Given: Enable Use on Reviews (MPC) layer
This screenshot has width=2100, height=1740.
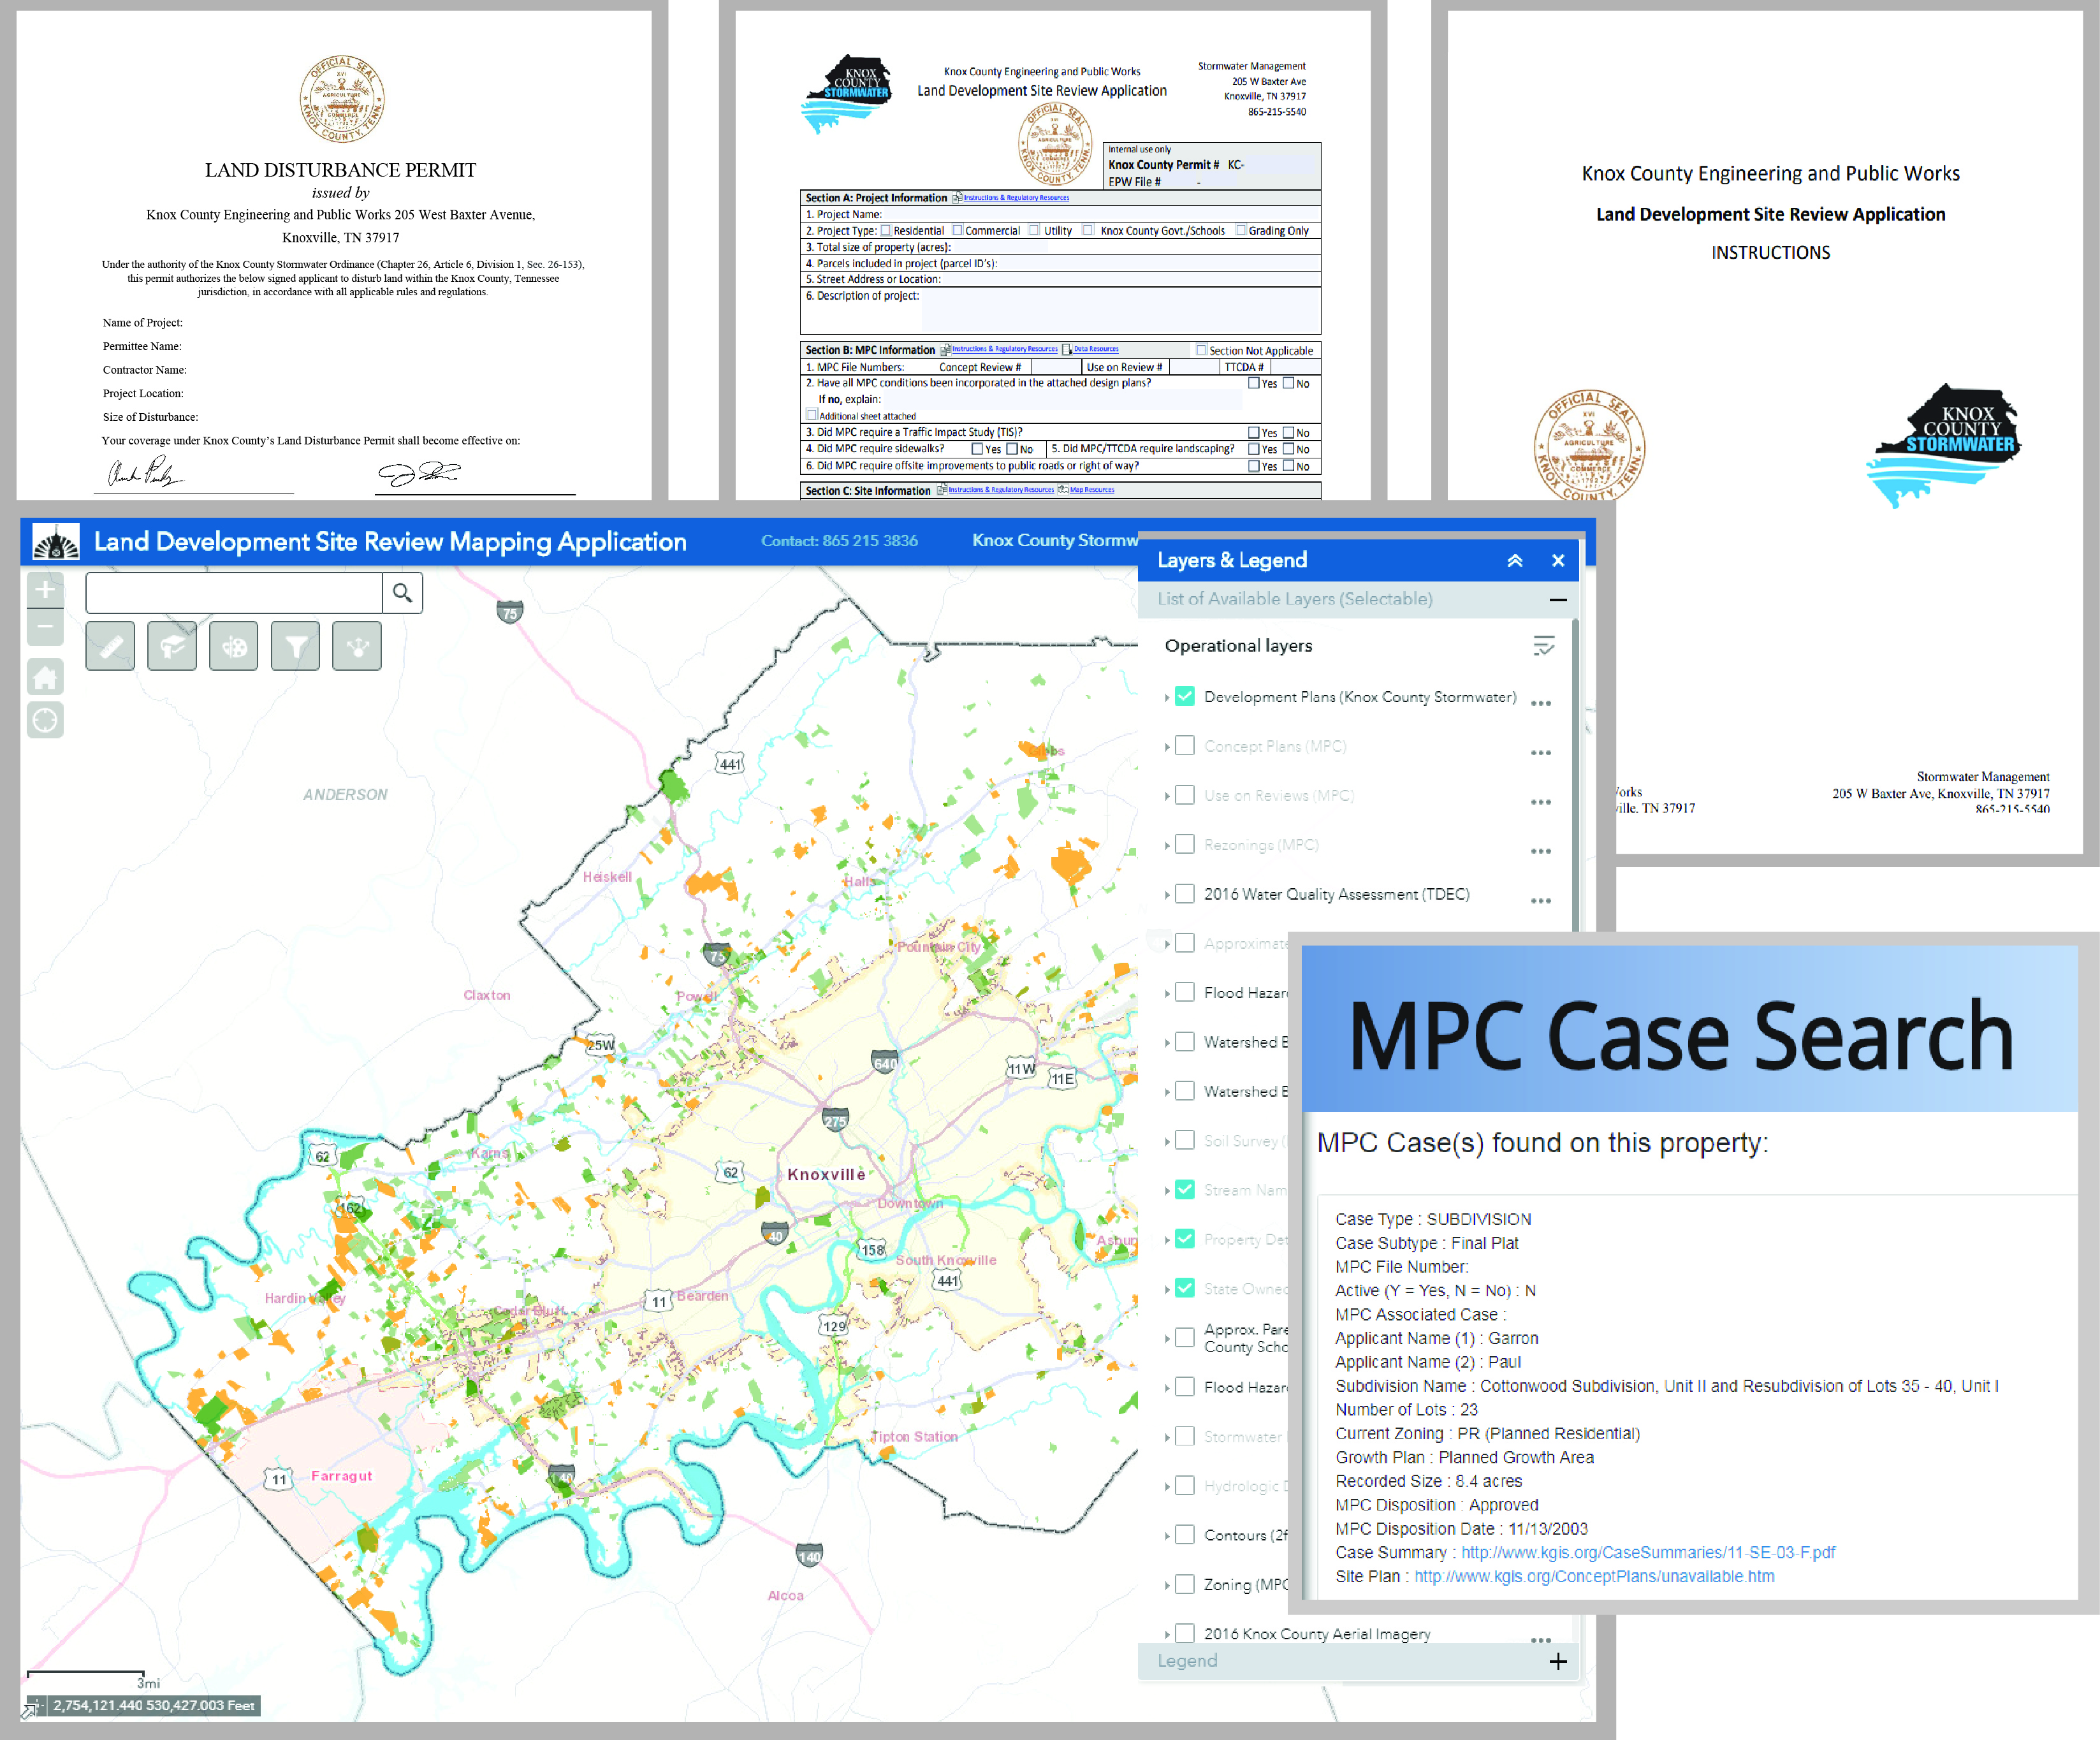Looking at the screenshot, I should [x=1185, y=795].
